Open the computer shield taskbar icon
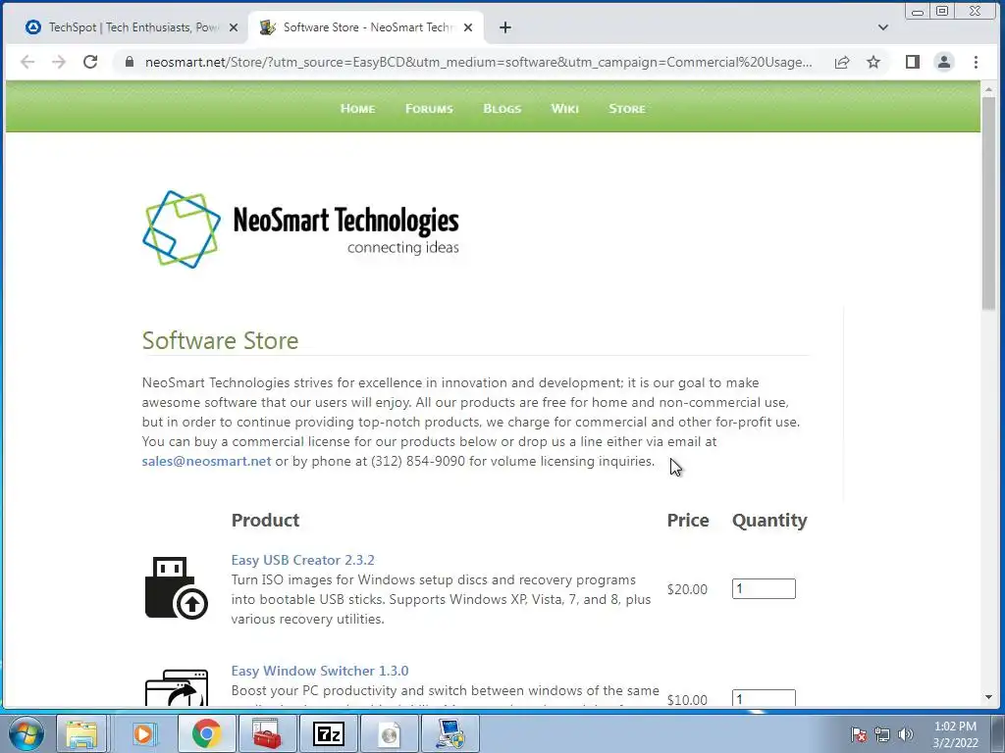Viewport: 1005px width, 753px height. click(451, 733)
